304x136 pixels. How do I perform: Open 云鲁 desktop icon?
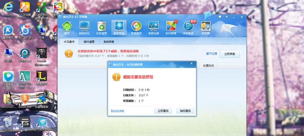point(25,124)
